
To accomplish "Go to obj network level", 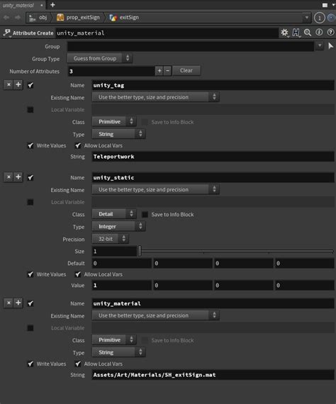I will pyautogui.click(x=38, y=18).
